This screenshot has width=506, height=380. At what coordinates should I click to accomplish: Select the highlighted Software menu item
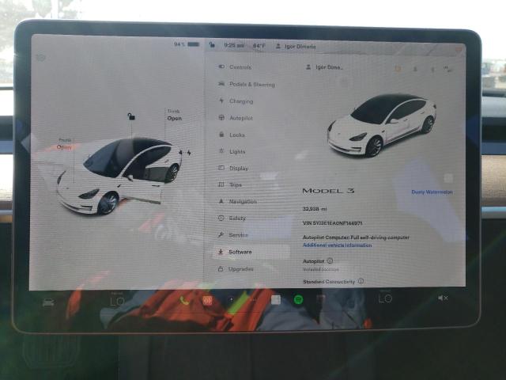point(251,252)
